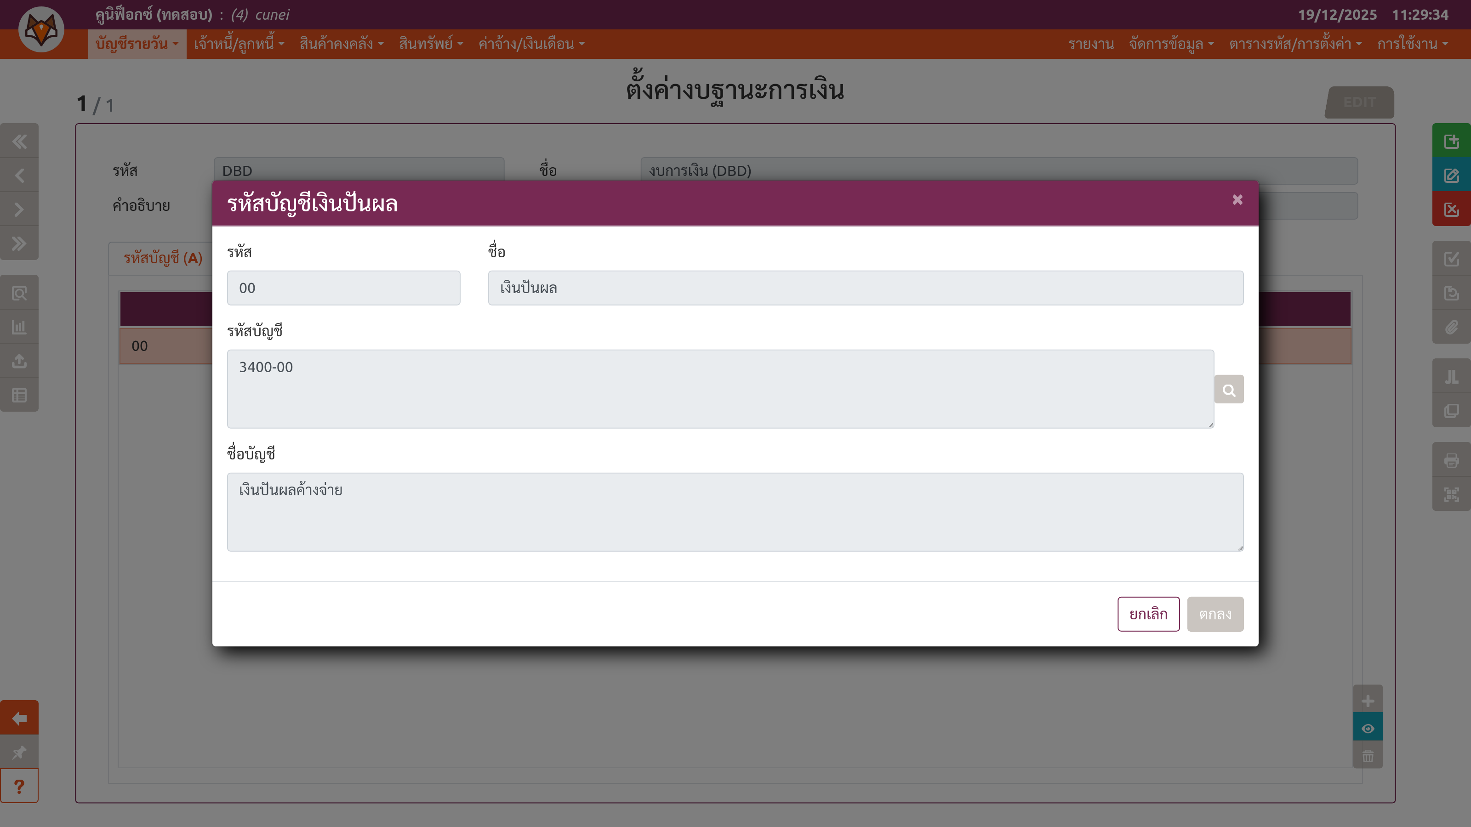The width and height of the screenshot is (1471, 827).
Task: Open the การใช้งาน menu
Action: pyautogui.click(x=1412, y=44)
